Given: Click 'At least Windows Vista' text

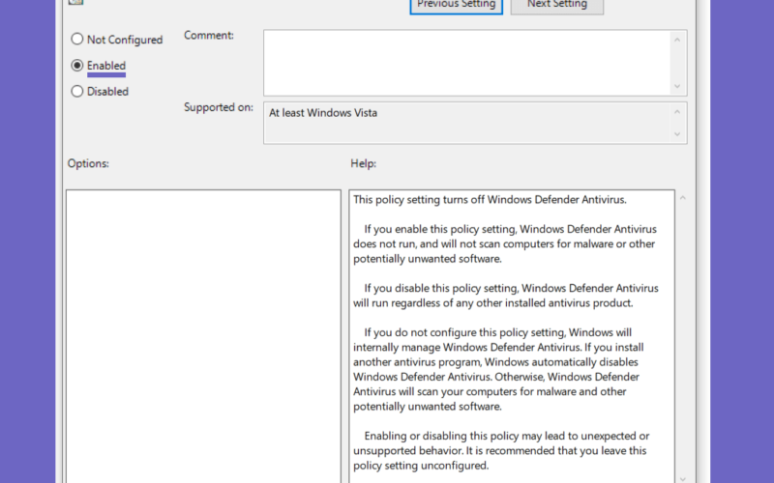Looking at the screenshot, I should [323, 113].
